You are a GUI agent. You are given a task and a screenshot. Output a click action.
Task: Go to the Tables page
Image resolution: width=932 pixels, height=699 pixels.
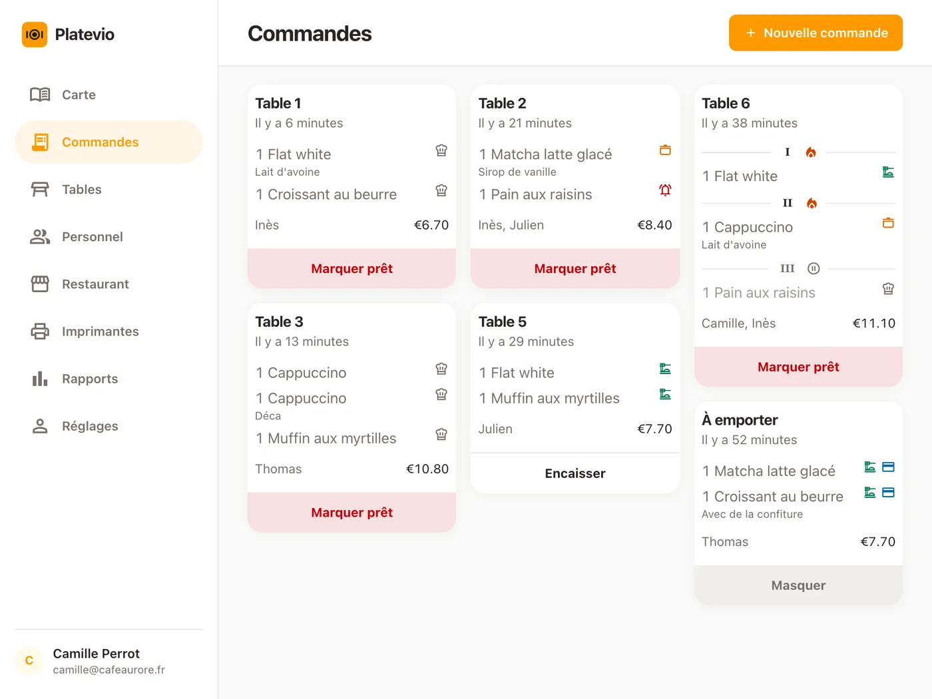coord(109,189)
